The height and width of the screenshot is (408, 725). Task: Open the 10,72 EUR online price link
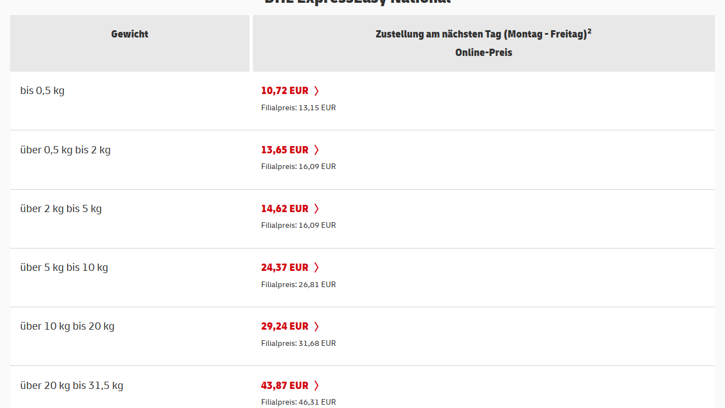tap(285, 91)
